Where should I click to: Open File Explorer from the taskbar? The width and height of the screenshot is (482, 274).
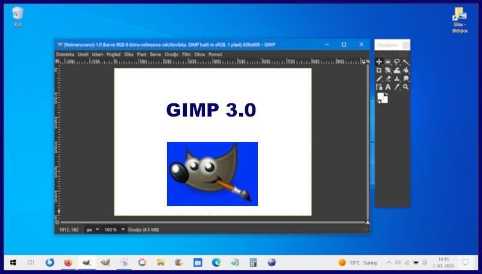click(160, 263)
